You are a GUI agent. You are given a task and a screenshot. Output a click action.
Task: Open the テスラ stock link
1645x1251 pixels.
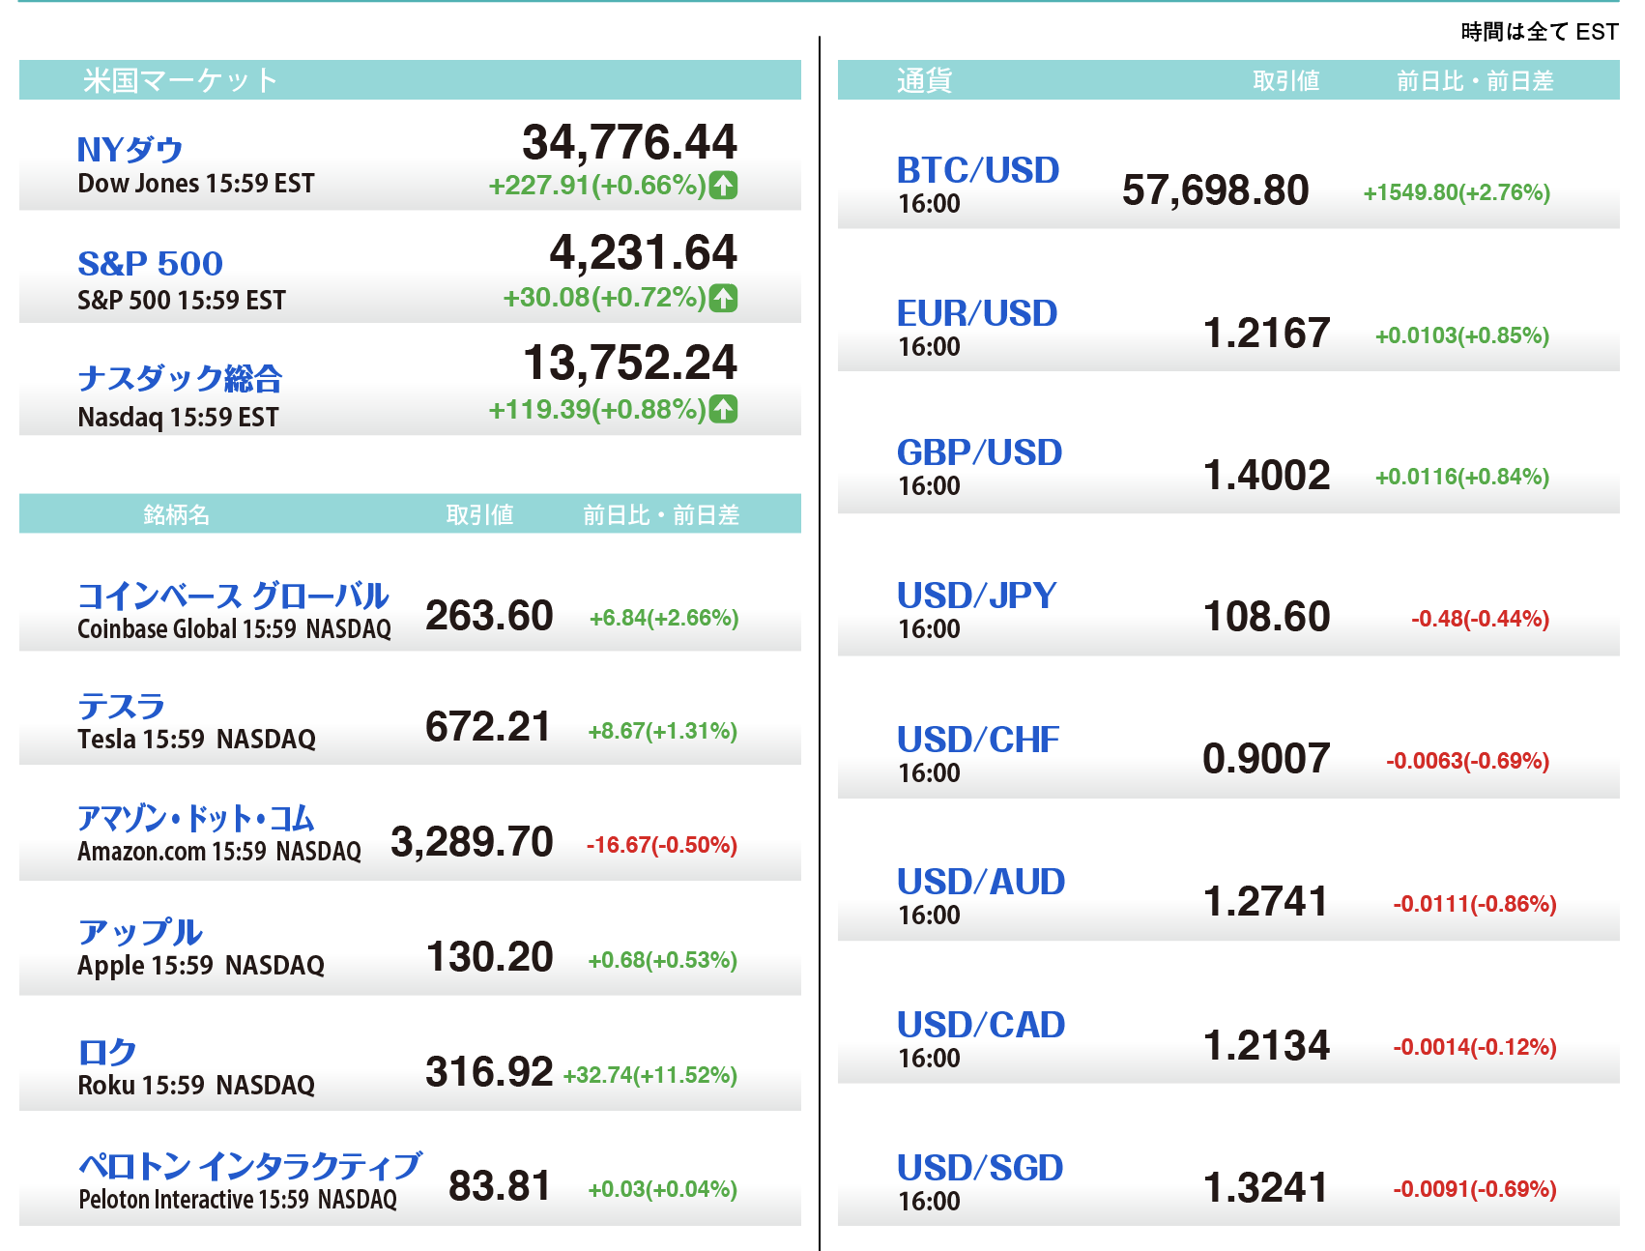121,707
